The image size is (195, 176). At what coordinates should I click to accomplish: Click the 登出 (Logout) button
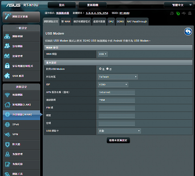(x=62, y=5)
